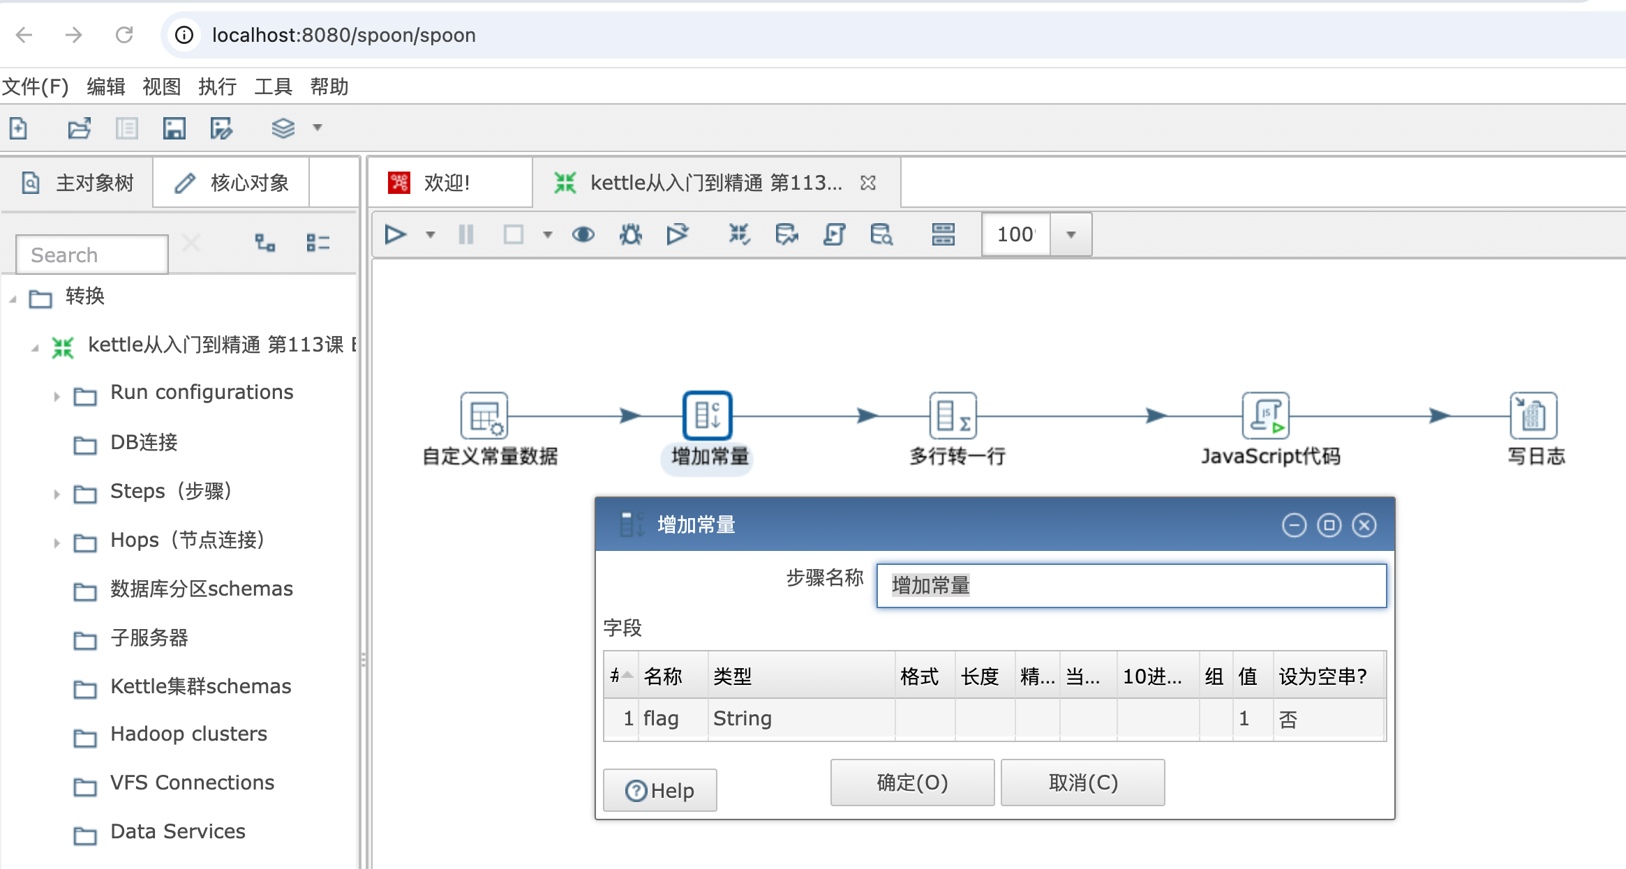
Task: Toggle 设为空串 setting for the flag field
Action: click(x=1288, y=718)
